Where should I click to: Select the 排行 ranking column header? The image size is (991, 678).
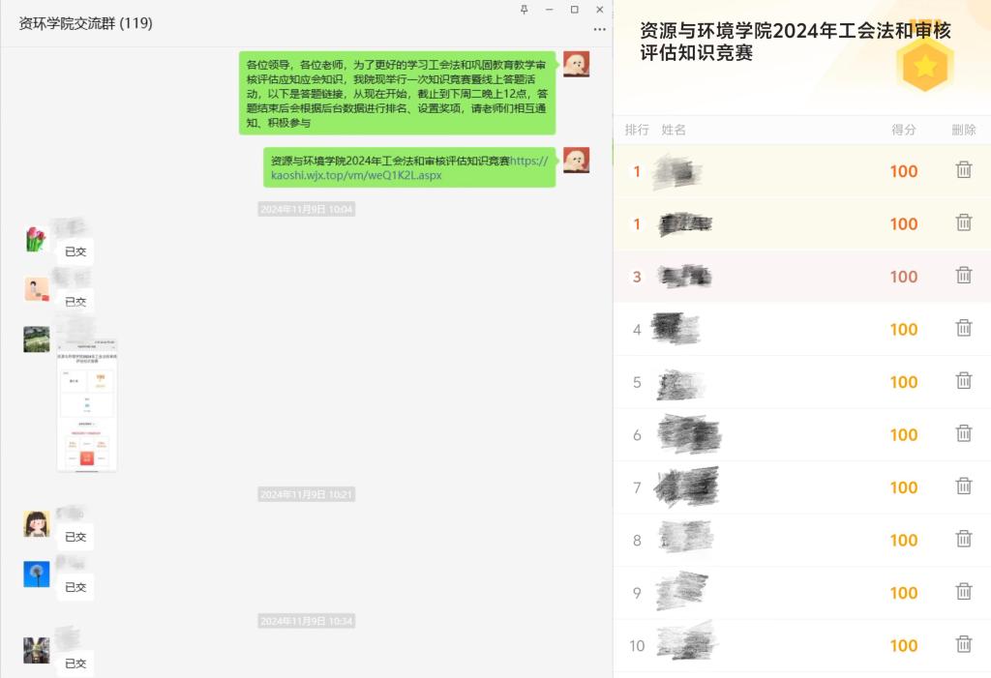click(637, 130)
